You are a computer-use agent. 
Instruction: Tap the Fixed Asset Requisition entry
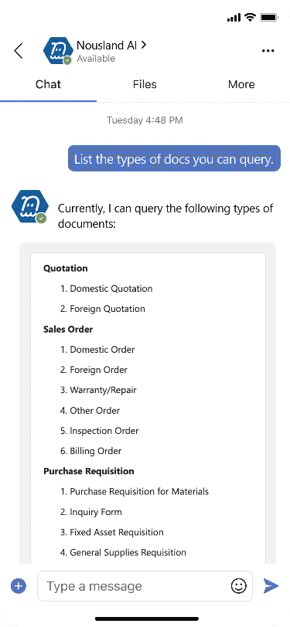112,532
